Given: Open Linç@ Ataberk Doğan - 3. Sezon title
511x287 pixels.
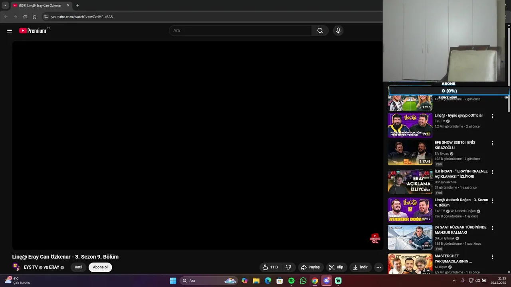Looking at the screenshot, I should pyautogui.click(x=461, y=202).
